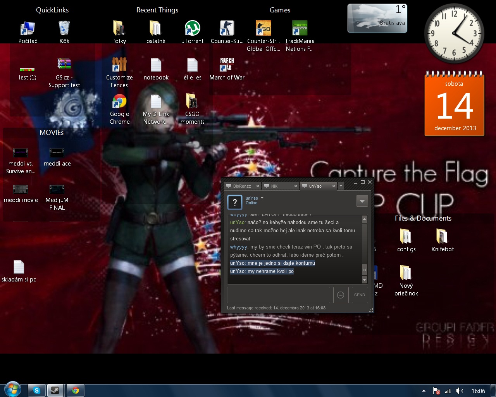
Task: Open the fotky folder
Action: [x=119, y=32]
